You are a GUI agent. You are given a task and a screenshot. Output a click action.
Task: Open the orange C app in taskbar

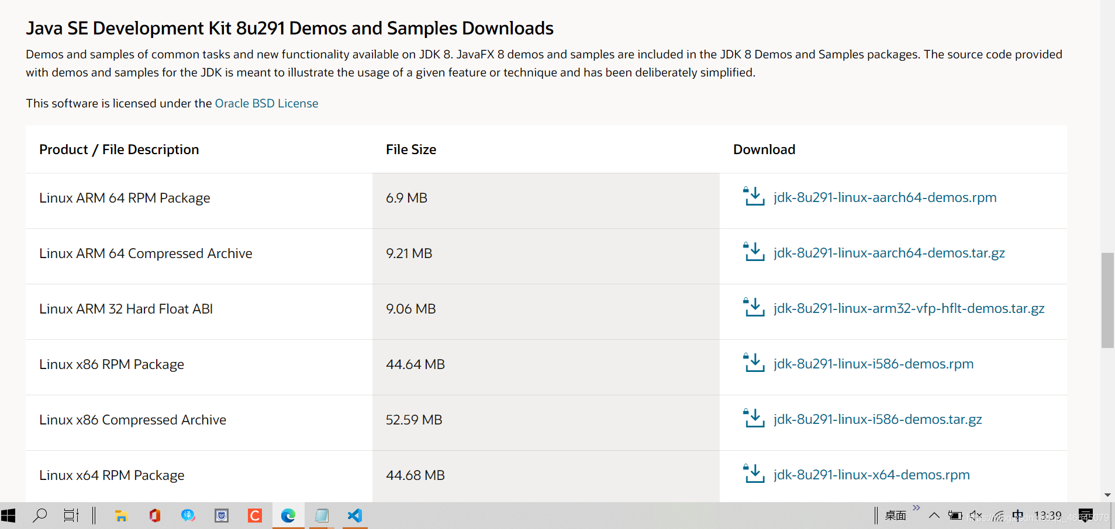[x=255, y=516]
